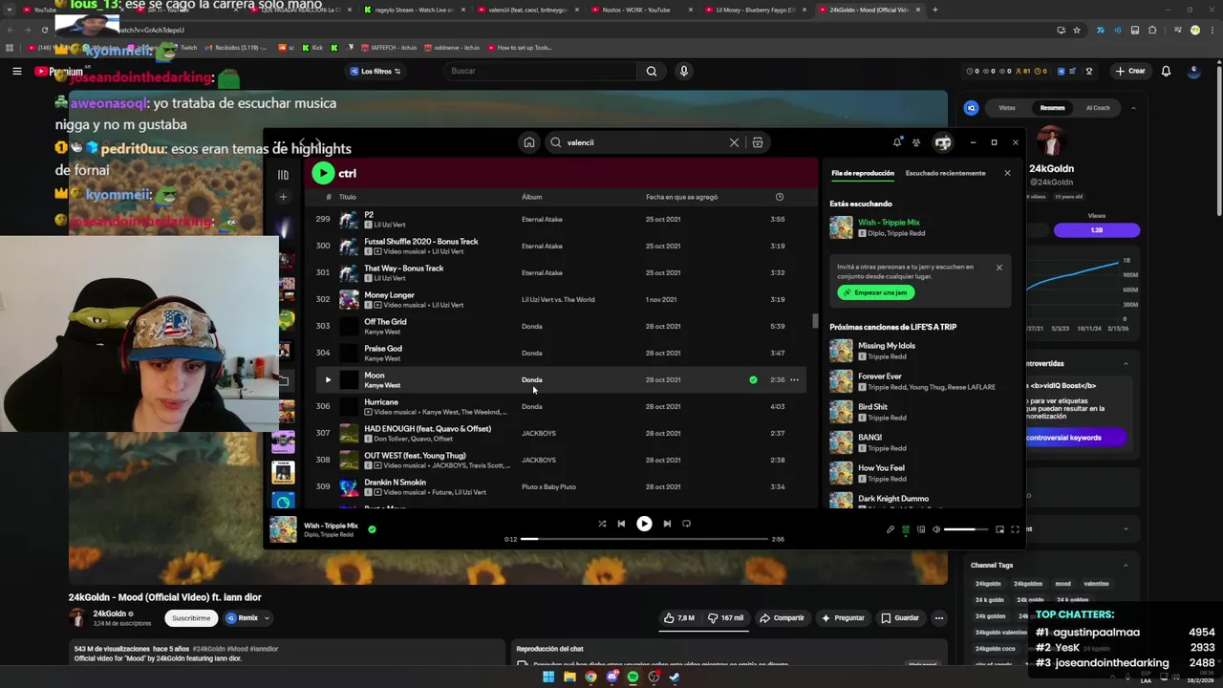Open the YouTube Crear button
The width and height of the screenshot is (1223, 688).
pos(1130,71)
